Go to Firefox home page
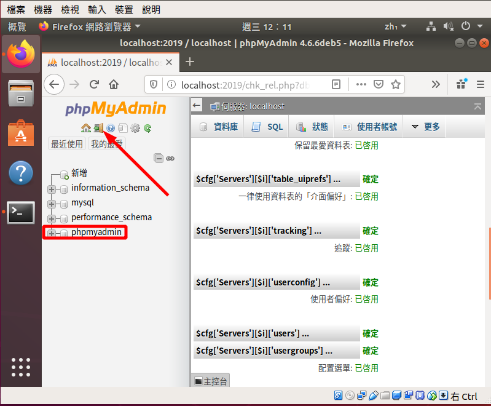491x406 pixels. 114,84
